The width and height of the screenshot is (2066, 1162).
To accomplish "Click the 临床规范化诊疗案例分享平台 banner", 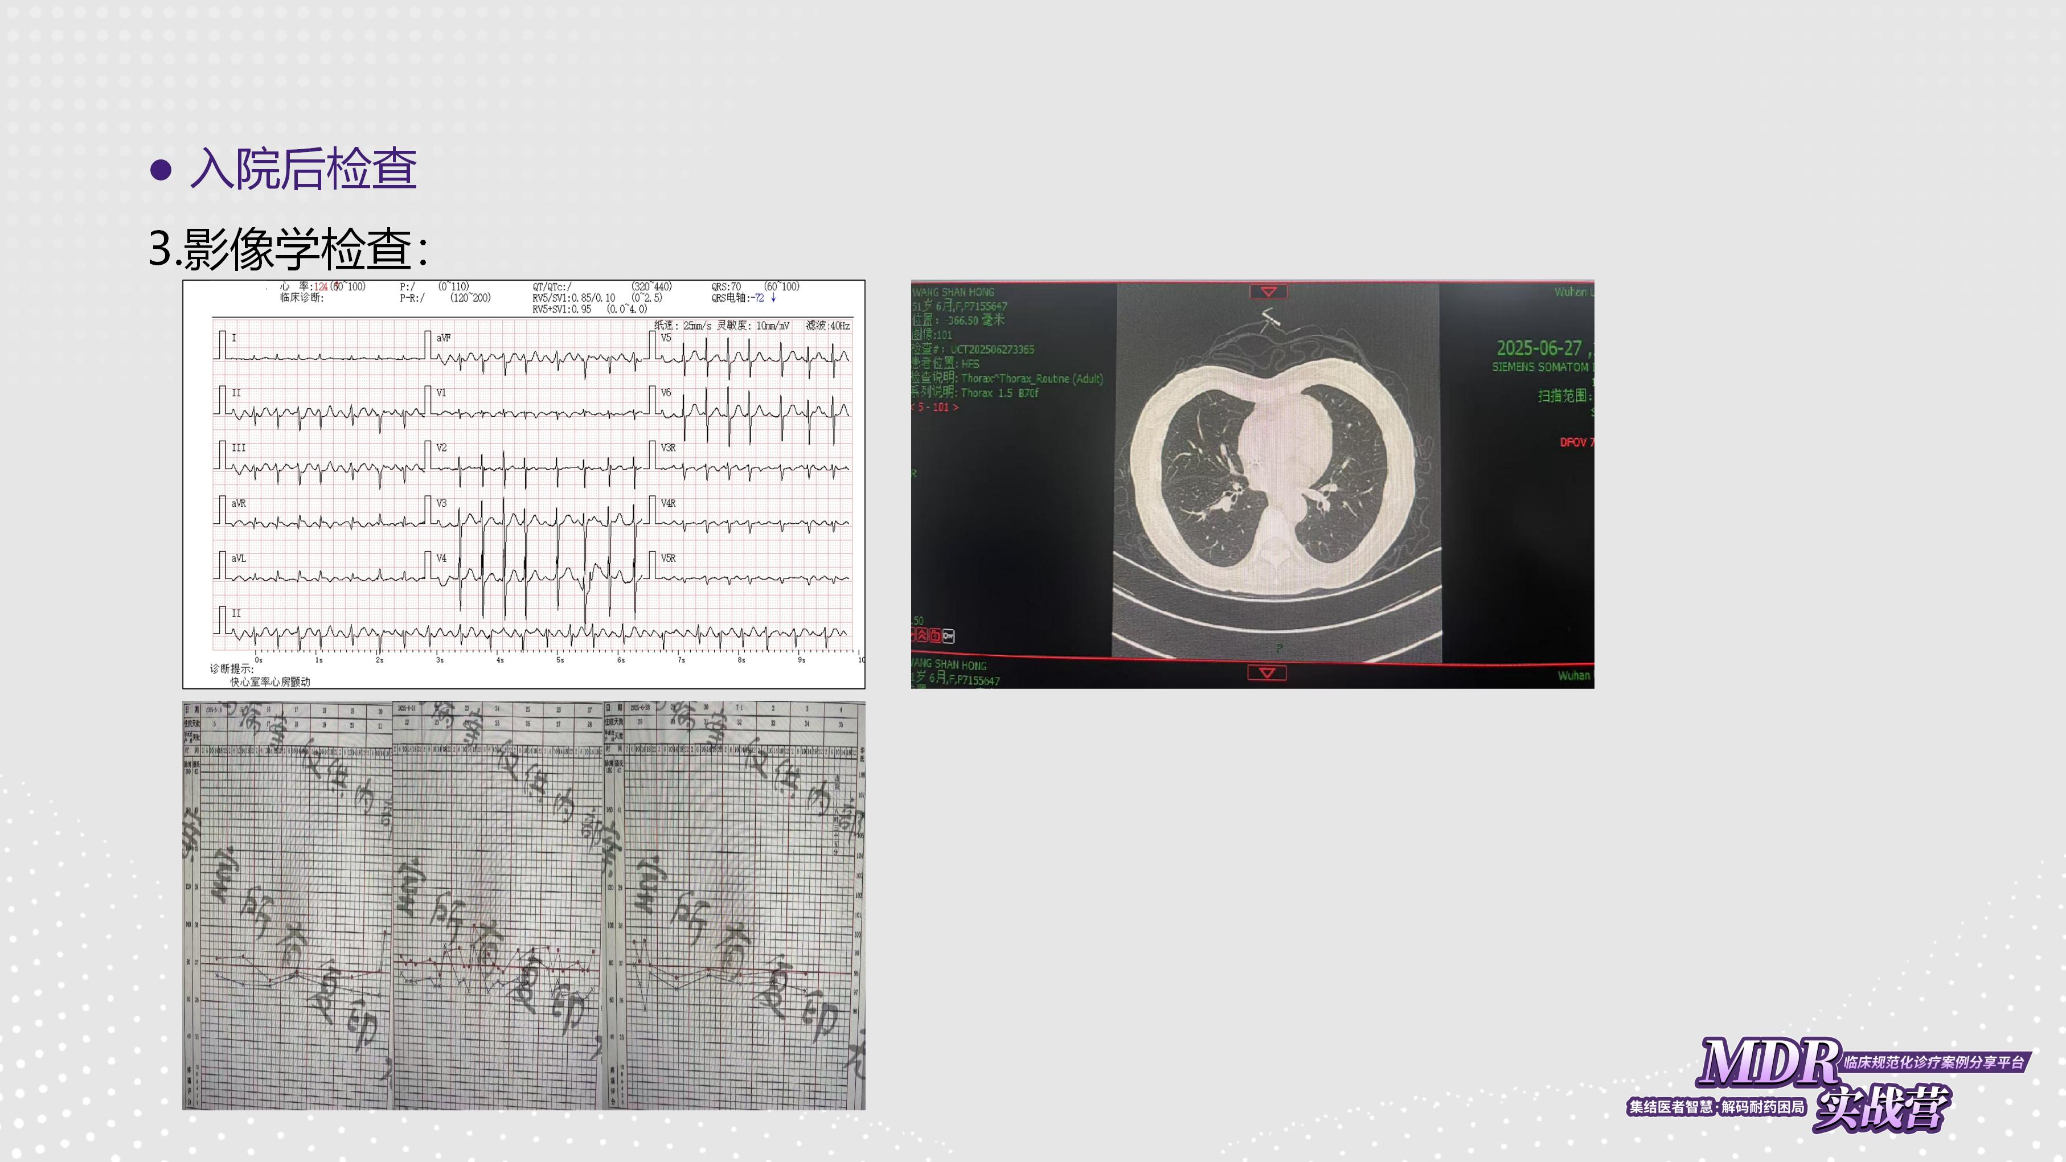I will 1934,1062.
